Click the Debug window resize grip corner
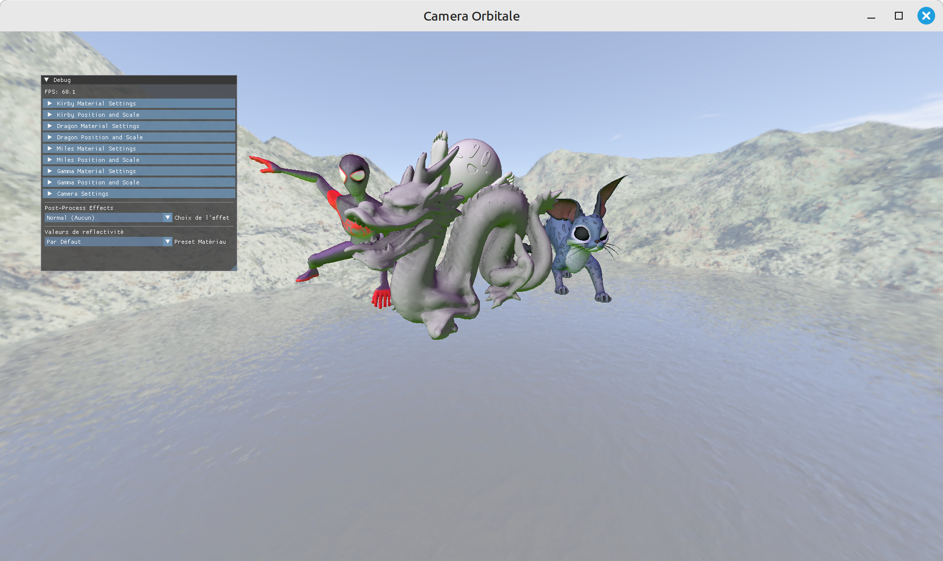 234,268
